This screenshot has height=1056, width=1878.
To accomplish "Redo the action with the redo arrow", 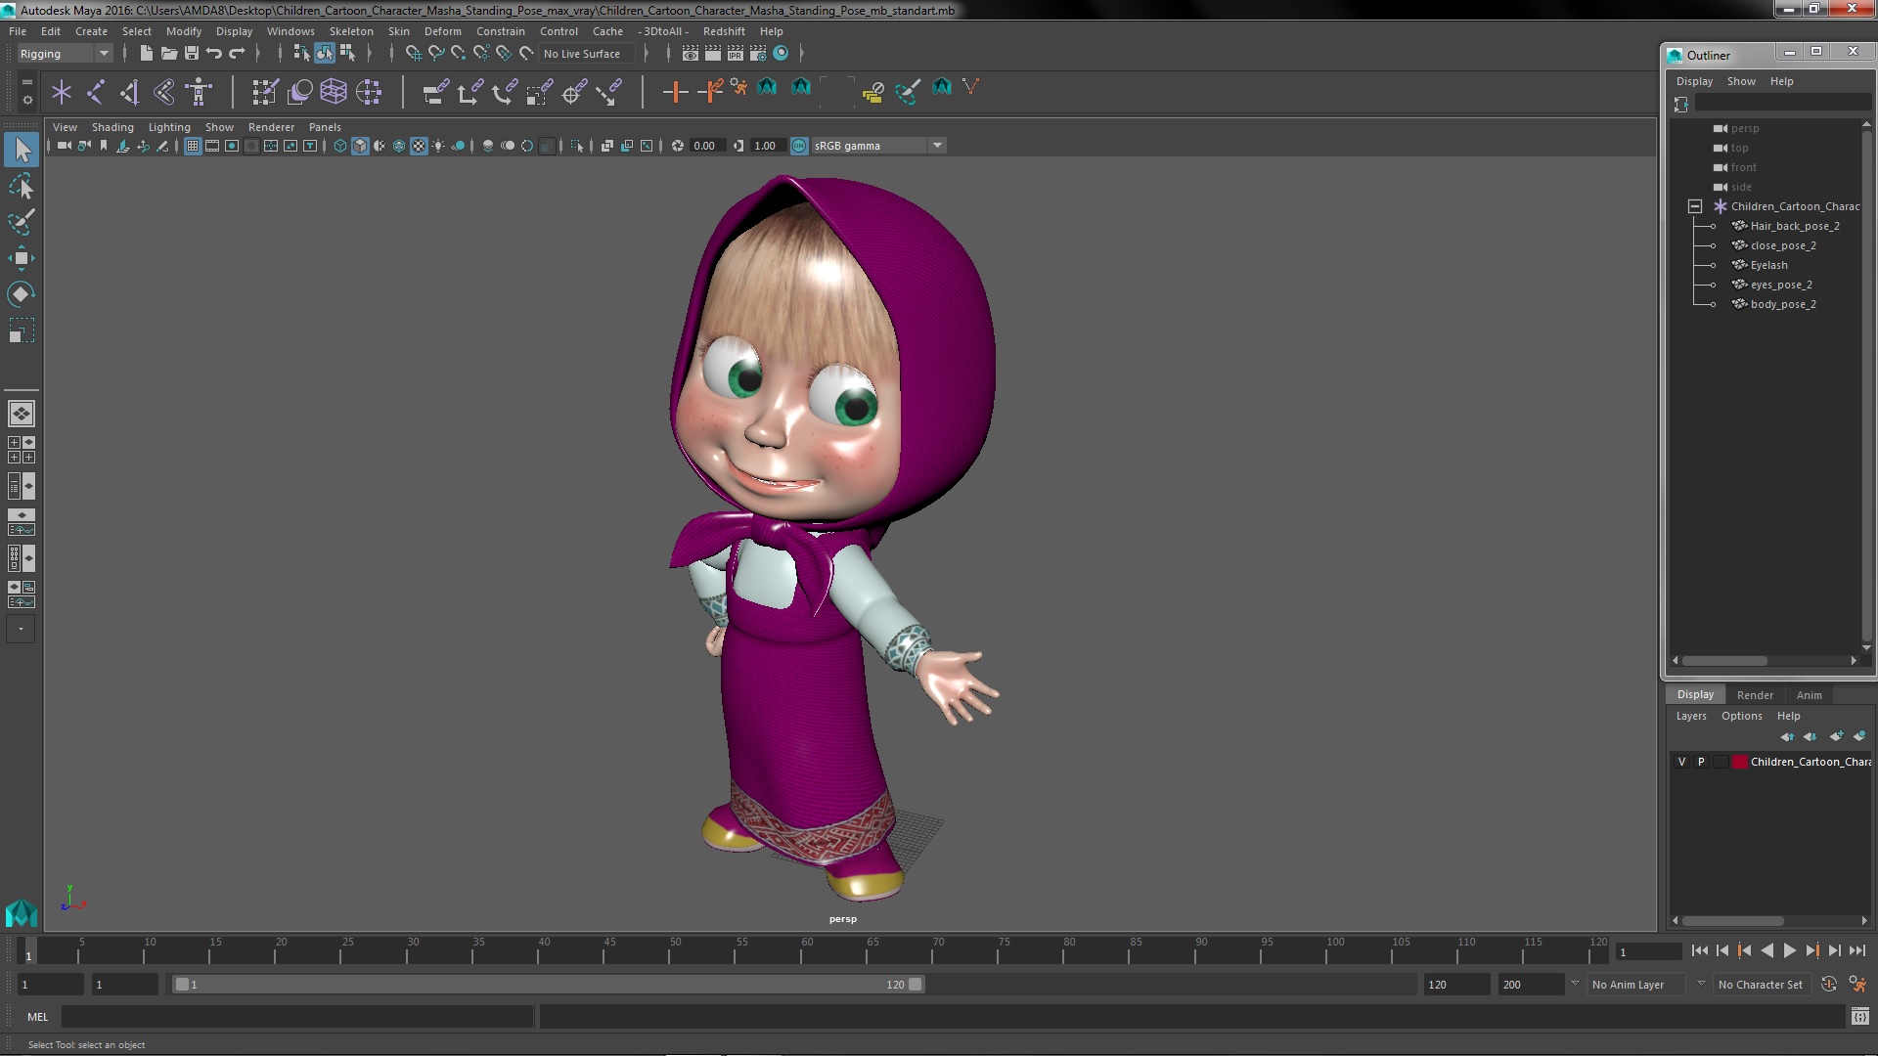I will [237, 54].
